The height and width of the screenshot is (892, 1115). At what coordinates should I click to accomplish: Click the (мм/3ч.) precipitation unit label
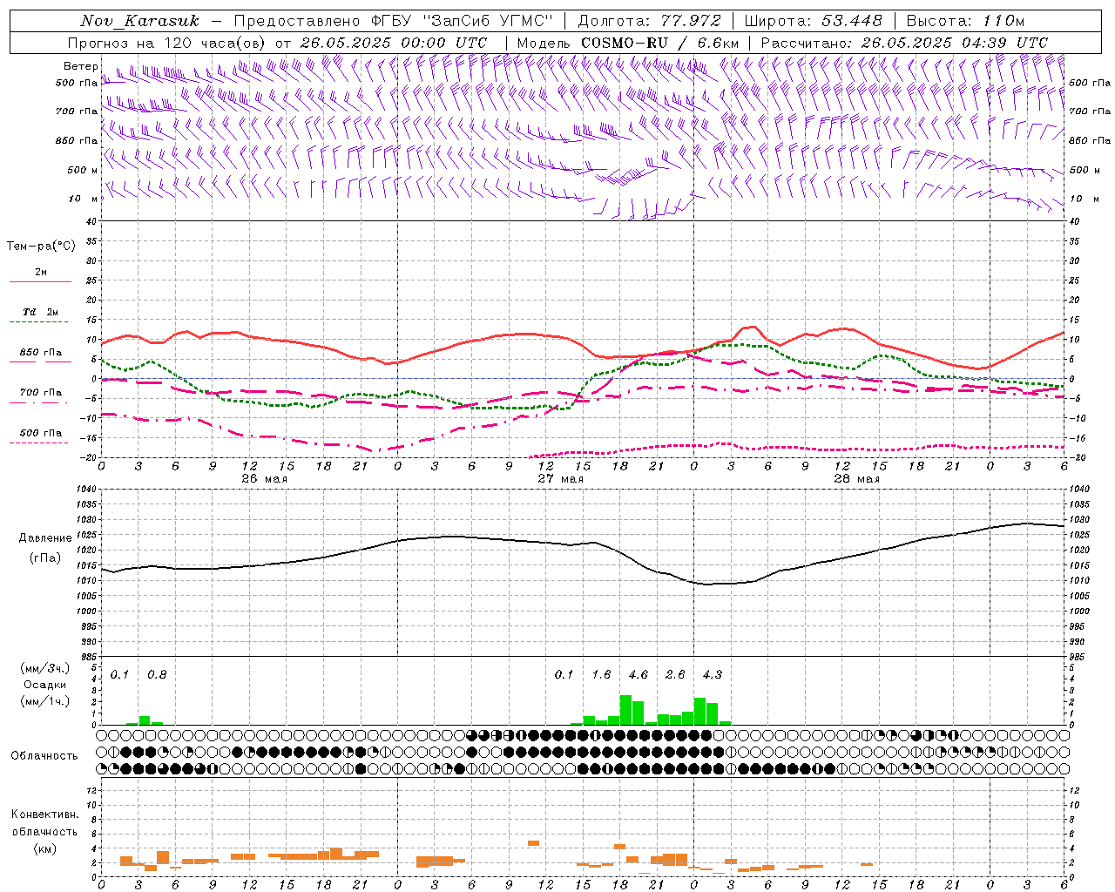pos(45,669)
